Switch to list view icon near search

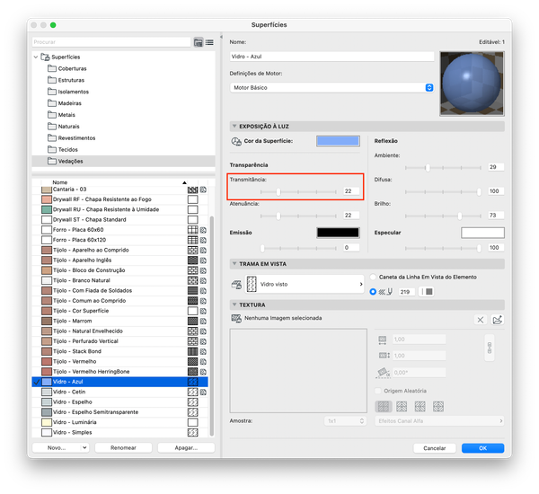click(209, 42)
